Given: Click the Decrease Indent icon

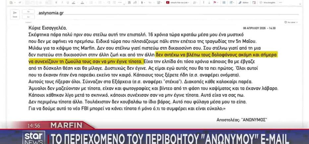Looking at the screenshot, I should (x=108, y=3).
